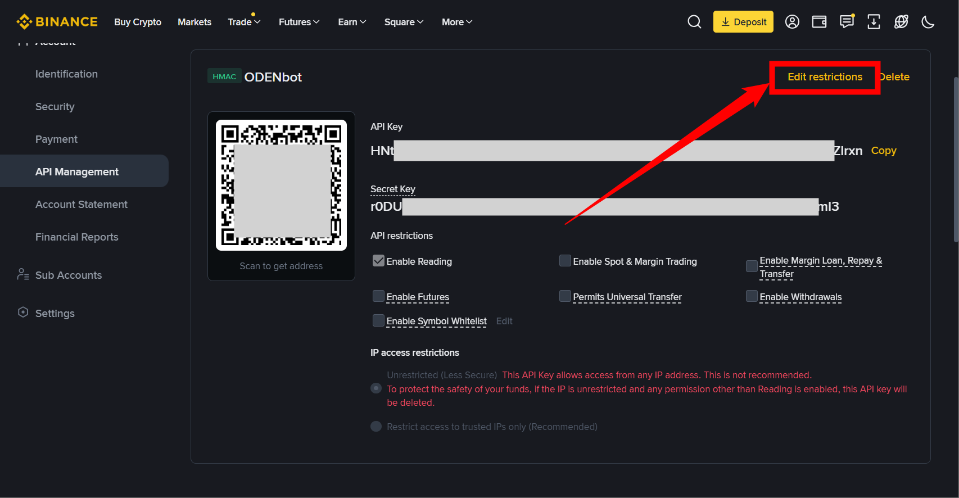Image resolution: width=959 pixels, height=498 pixels.
Task: Copy the API key
Action: click(884, 151)
